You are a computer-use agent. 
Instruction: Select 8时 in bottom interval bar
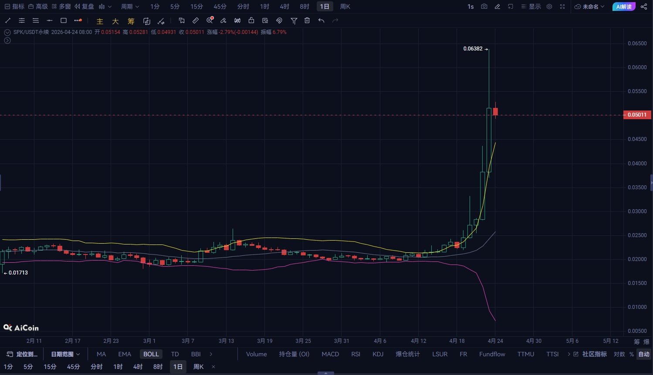158,367
